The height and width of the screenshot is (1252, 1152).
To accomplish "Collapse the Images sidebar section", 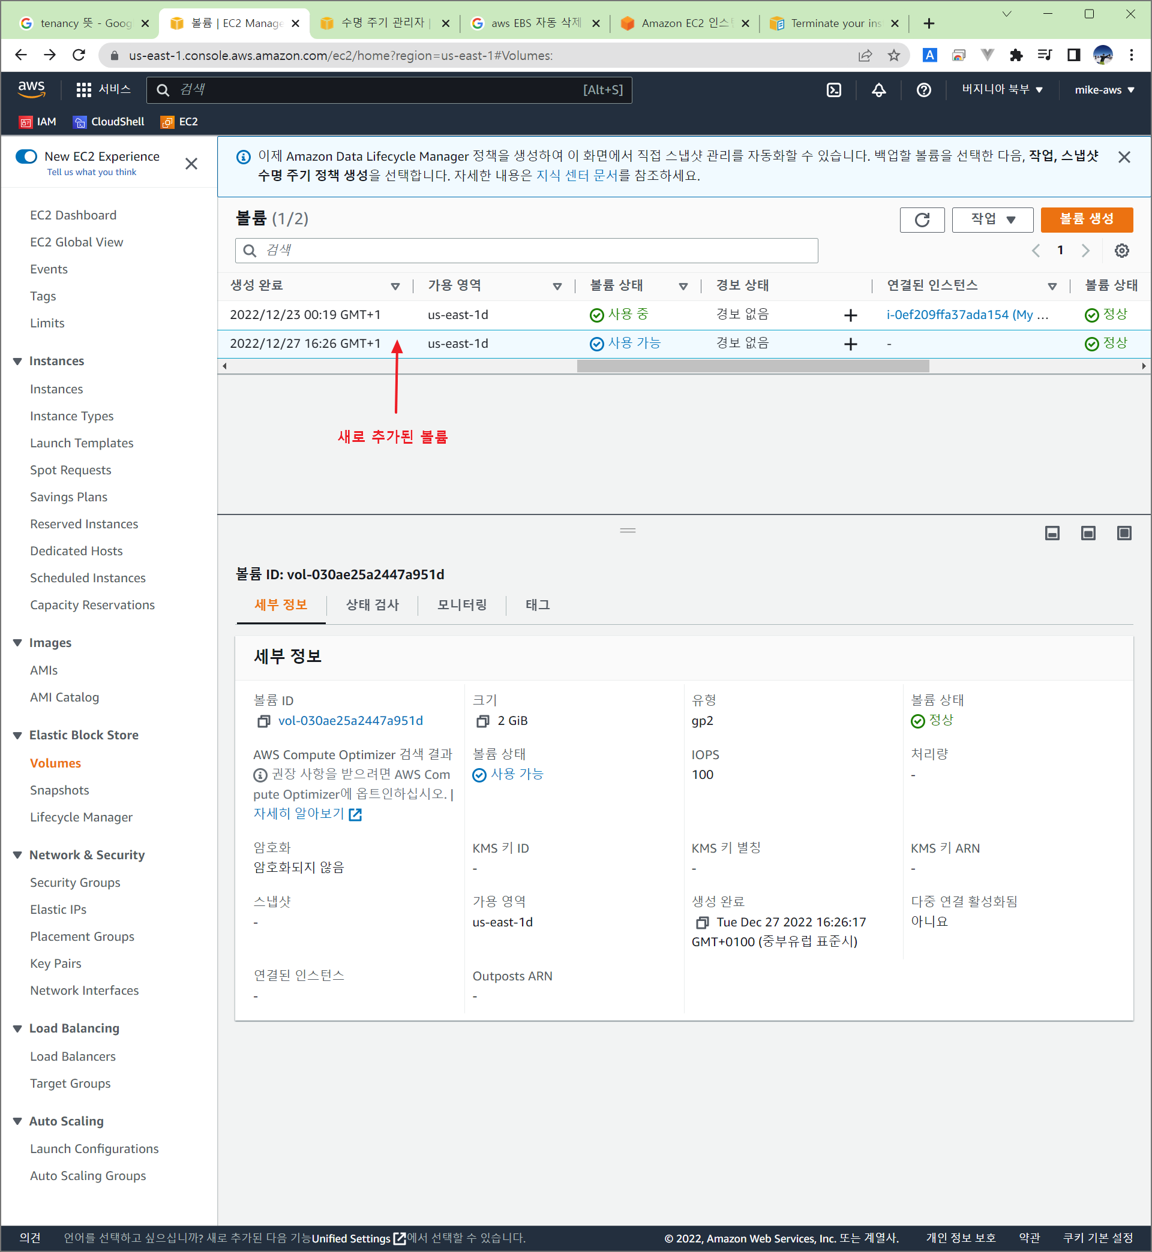I will (17, 643).
